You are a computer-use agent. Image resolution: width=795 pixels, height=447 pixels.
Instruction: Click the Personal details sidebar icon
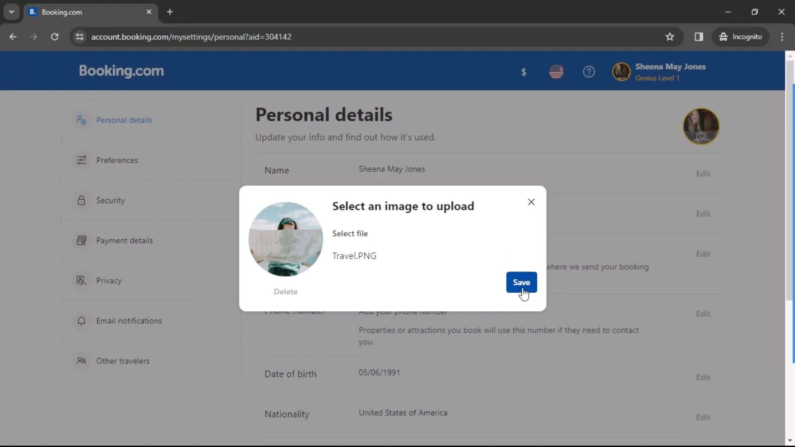(80, 120)
